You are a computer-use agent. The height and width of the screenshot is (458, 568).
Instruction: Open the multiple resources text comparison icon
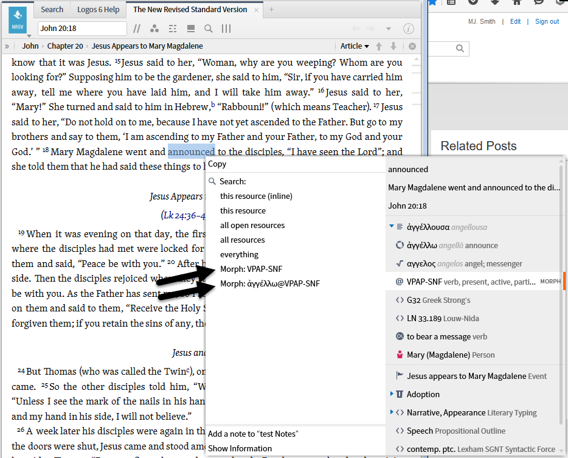173,29
